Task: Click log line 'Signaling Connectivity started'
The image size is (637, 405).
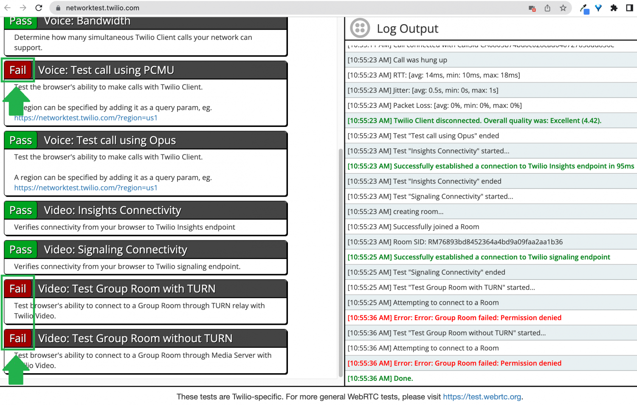Action: tap(491, 197)
